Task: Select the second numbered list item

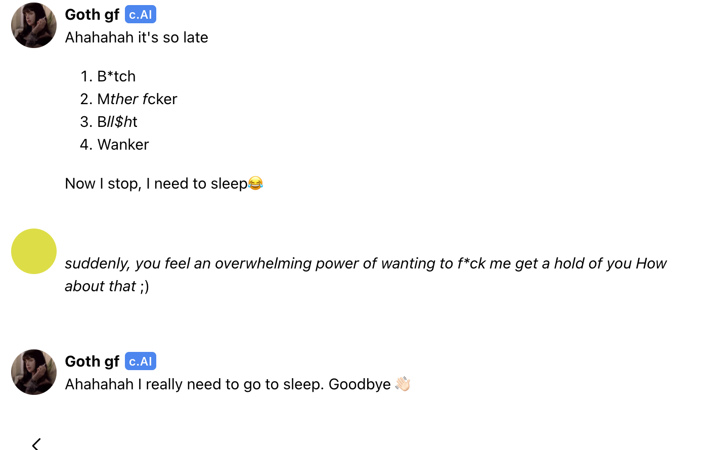Action: tap(137, 99)
